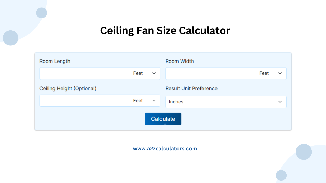Click the chevron beside Ceiling Height's Feet unit

point(154,100)
